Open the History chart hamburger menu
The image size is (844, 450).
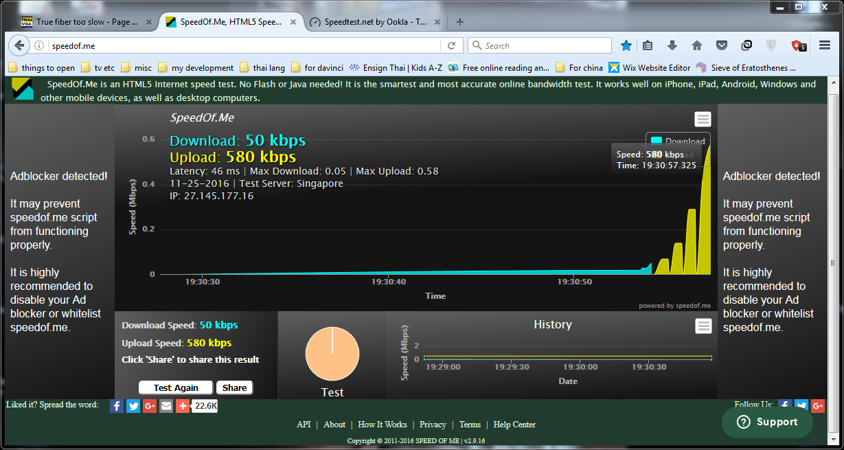click(703, 326)
